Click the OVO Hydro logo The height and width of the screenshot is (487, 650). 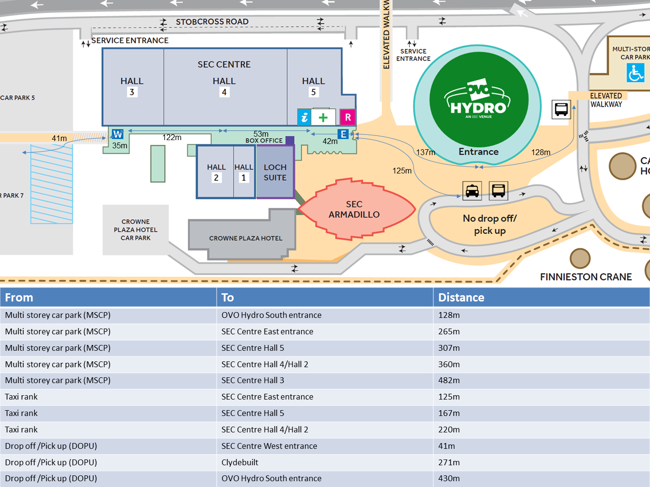tap(478, 100)
